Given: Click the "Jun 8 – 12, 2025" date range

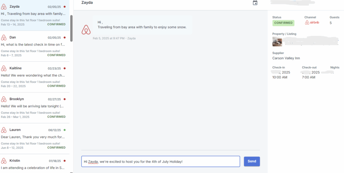Looking at the screenshot, I should pos(12,148).
